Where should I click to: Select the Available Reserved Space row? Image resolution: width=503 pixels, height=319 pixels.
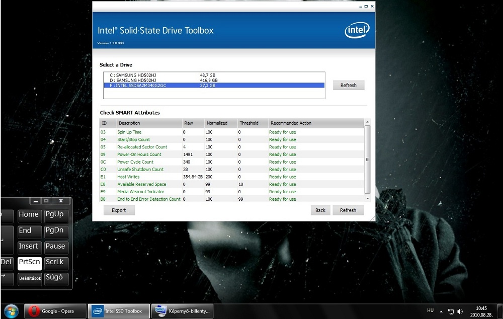click(232, 184)
